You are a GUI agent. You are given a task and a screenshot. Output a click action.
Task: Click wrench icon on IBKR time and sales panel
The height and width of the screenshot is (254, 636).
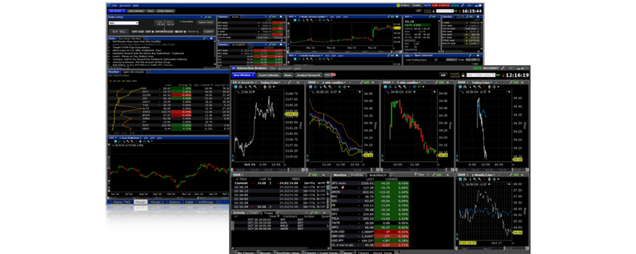[310, 174]
